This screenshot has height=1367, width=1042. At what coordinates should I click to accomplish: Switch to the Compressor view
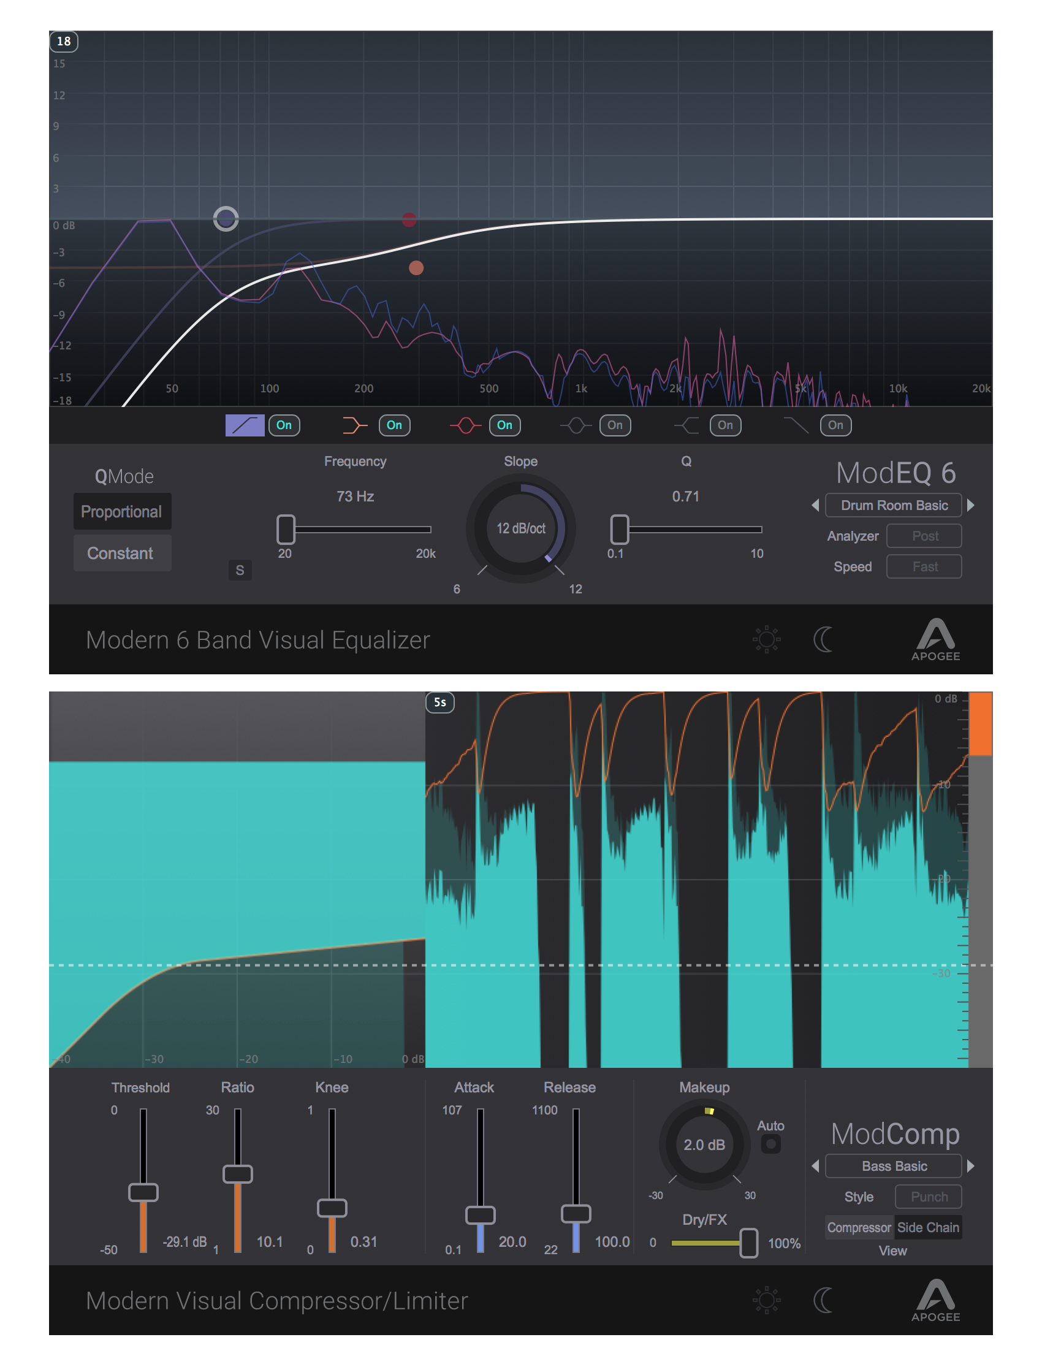click(858, 1227)
